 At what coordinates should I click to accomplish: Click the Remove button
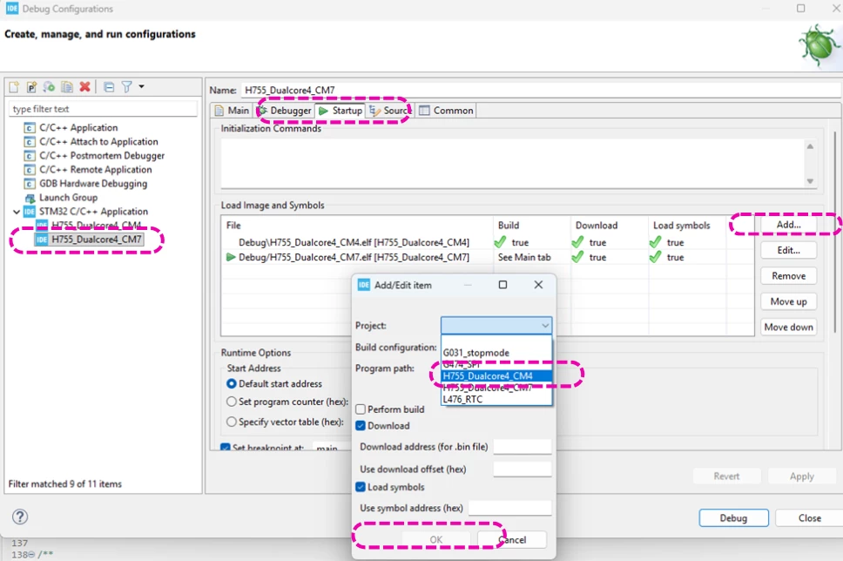point(788,276)
